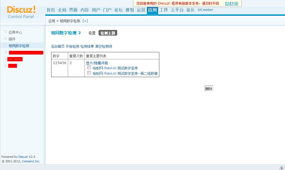Click the 检测主题 button
285x170 pixels.
(x=108, y=32)
